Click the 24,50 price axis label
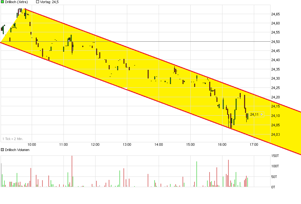Screen dimensions: 301x204 (x=275, y=42)
